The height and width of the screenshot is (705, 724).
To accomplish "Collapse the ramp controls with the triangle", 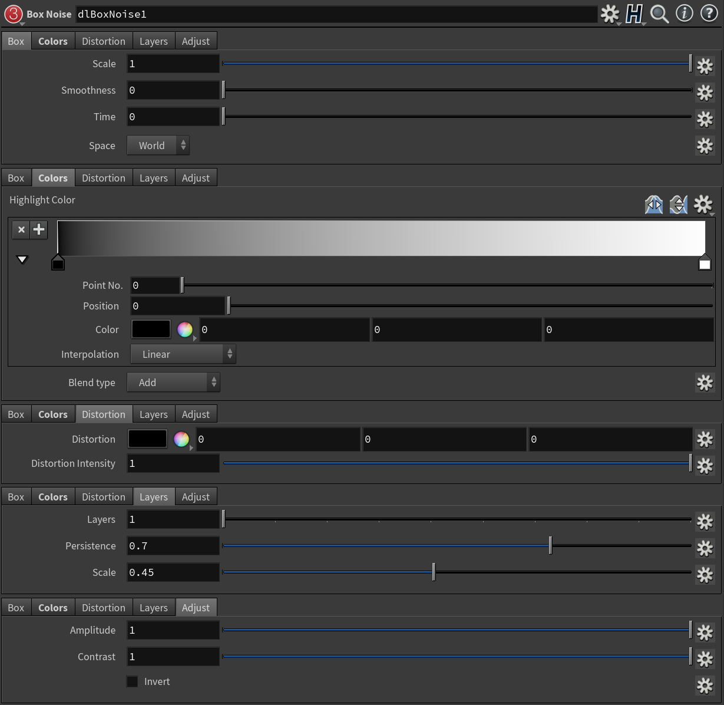I will [22, 259].
